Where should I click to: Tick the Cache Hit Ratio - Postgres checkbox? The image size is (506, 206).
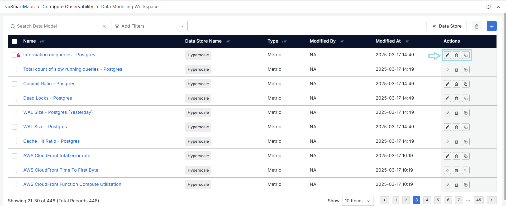click(x=15, y=141)
